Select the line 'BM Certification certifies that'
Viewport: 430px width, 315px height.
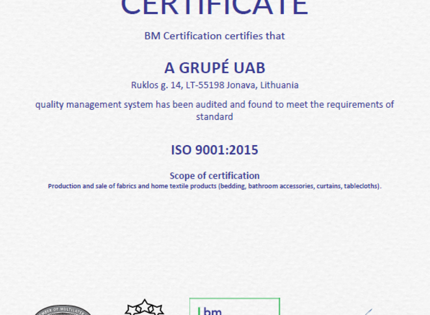(214, 36)
